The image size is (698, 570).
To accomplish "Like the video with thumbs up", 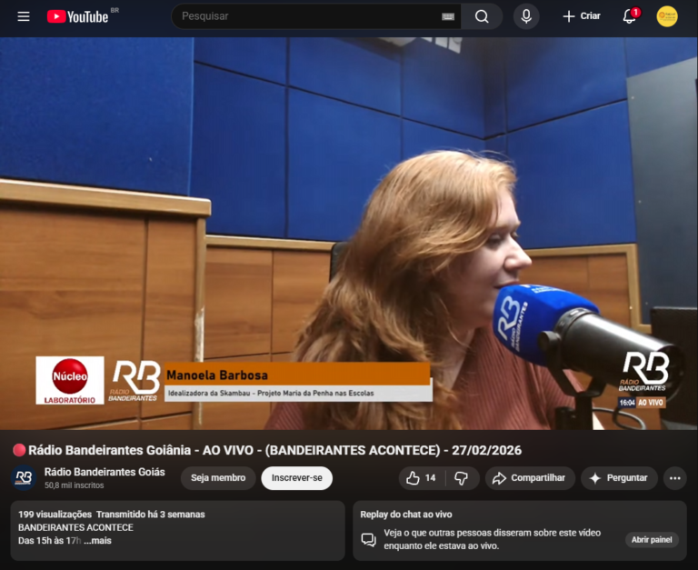I will click(x=421, y=478).
